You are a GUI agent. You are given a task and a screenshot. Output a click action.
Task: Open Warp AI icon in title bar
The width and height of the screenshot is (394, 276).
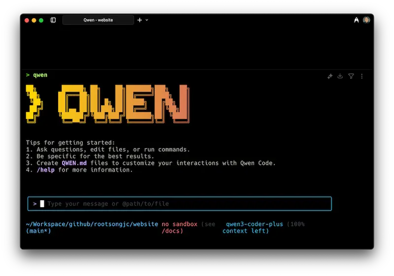click(x=356, y=20)
